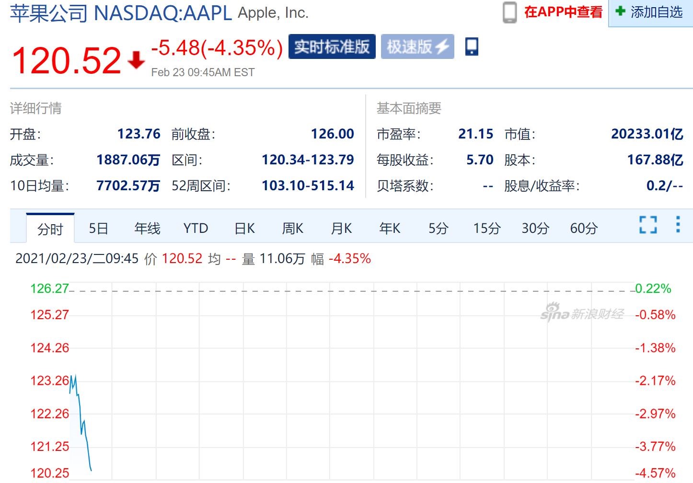Click the 开盘 value 123.76
The width and height of the screenshot is (693, 483).
point(139,134)
